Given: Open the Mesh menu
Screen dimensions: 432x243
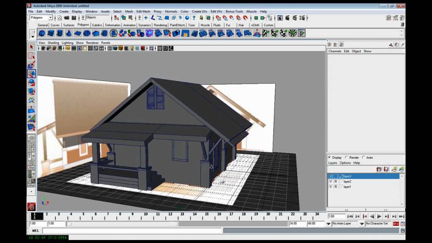Looking at the screenshot, I should pos(129,11).
